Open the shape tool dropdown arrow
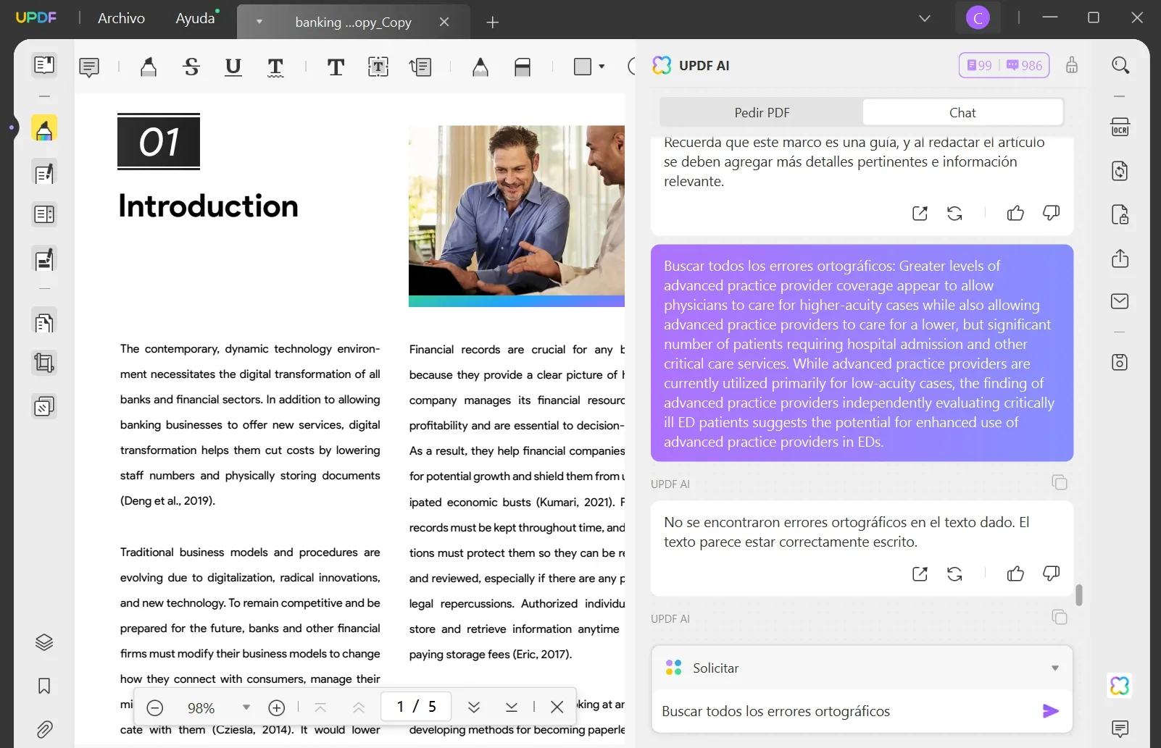The width and height of the screenshot is (1161, 748). (x=602, y=67)
